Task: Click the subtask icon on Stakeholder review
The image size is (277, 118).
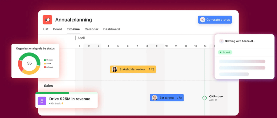Action: (x=153, y=69)
